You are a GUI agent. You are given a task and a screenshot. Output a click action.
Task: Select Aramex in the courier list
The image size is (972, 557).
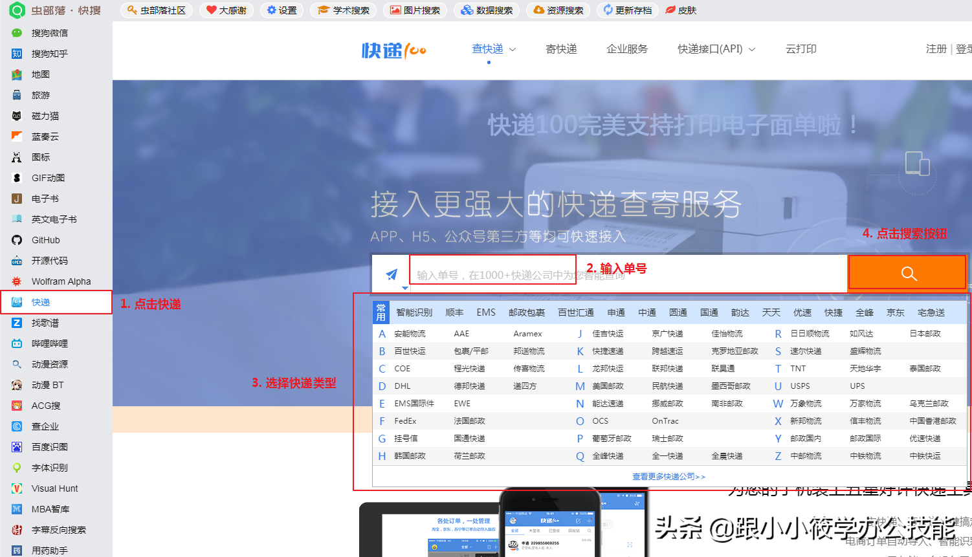pyautogui.click(x=527, y=334)
